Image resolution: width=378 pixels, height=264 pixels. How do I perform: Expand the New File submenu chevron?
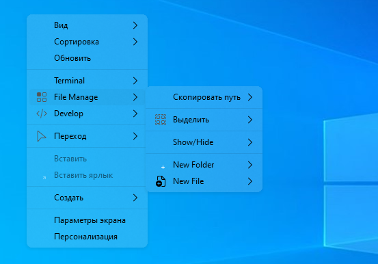[x=250, y=181]
